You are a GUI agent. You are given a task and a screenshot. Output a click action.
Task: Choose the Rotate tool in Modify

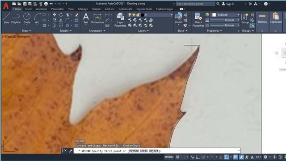[x=61, y=15]
